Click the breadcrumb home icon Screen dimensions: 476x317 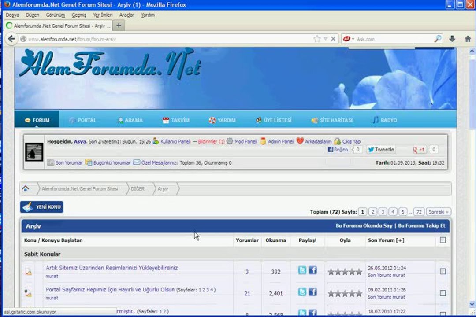tap(26, 189)
